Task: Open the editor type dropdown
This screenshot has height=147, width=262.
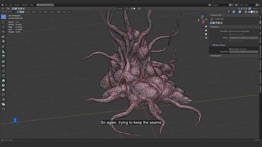Action: 3,9
